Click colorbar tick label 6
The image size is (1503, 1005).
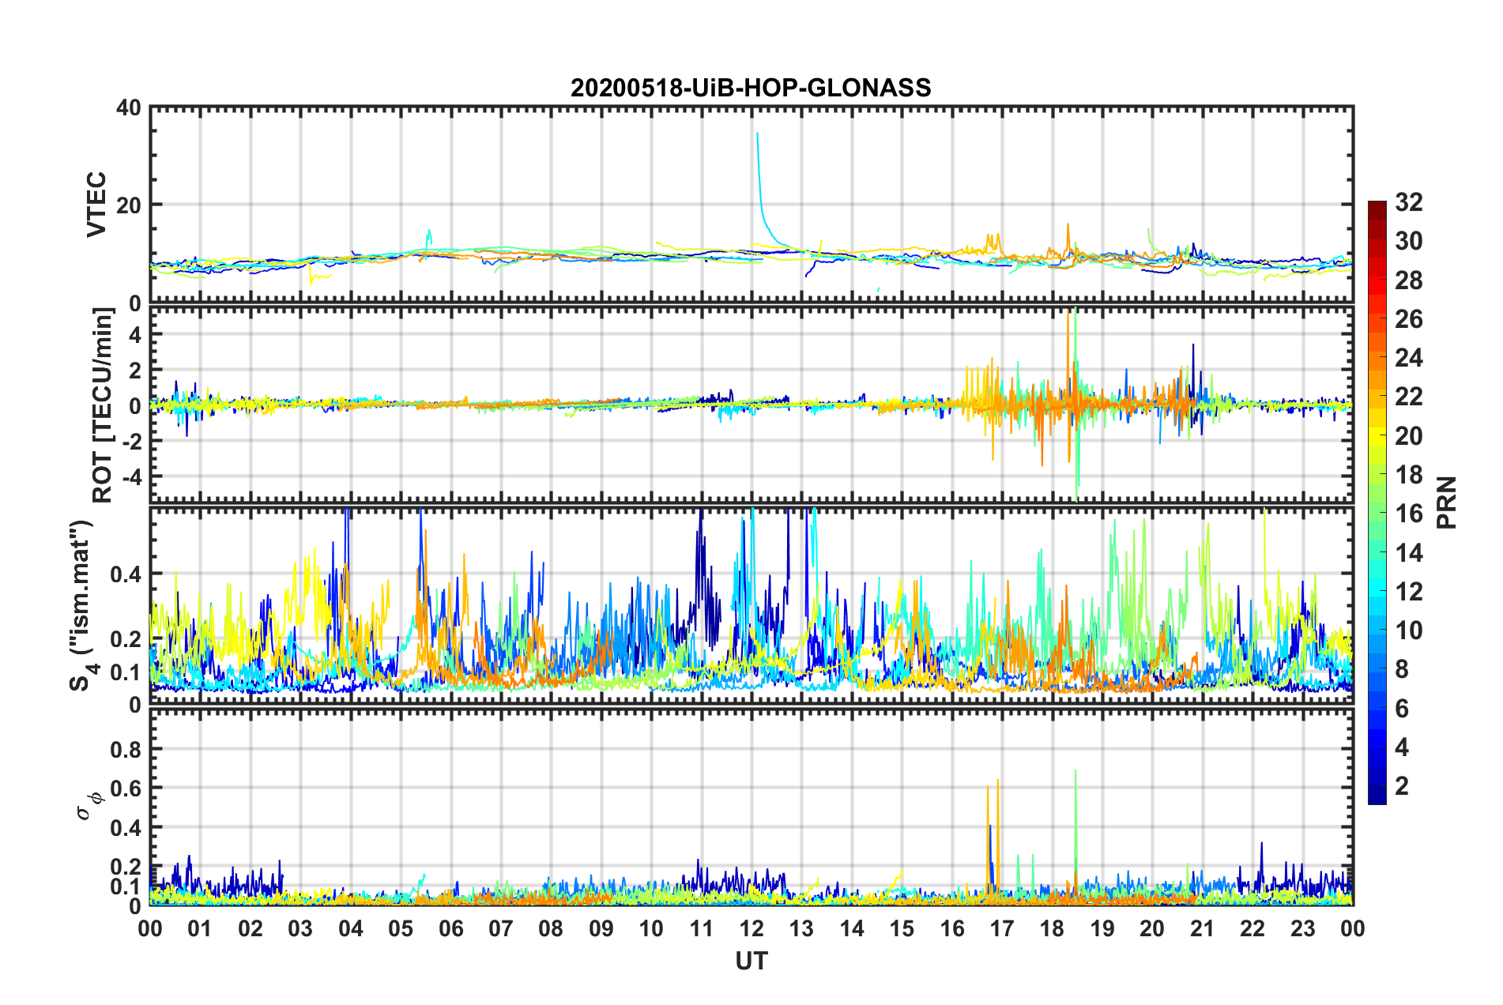pos(1402,709)
